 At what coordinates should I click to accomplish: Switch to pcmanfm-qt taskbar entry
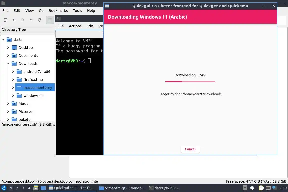(x=122, y=188)
